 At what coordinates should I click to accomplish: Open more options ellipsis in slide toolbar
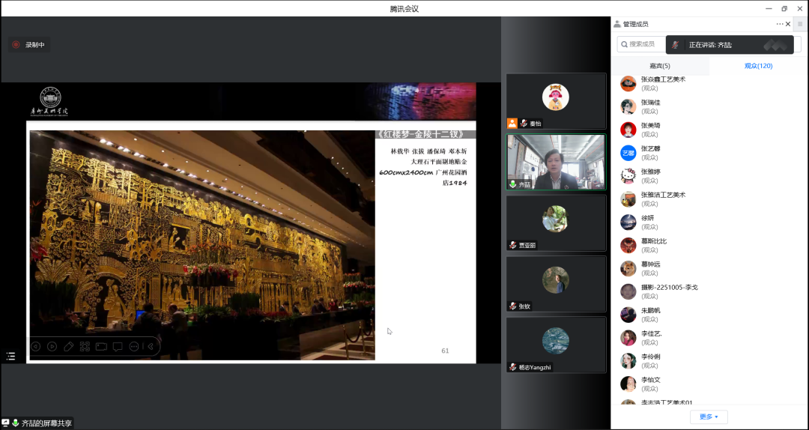pos(134,346)
